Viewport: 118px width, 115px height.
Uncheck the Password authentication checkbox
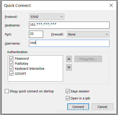(11, 58)
